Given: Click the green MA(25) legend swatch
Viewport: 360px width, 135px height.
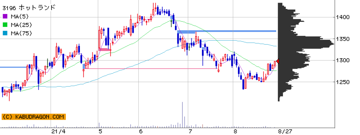Looking at the screenshot, I should pos(5,25).
